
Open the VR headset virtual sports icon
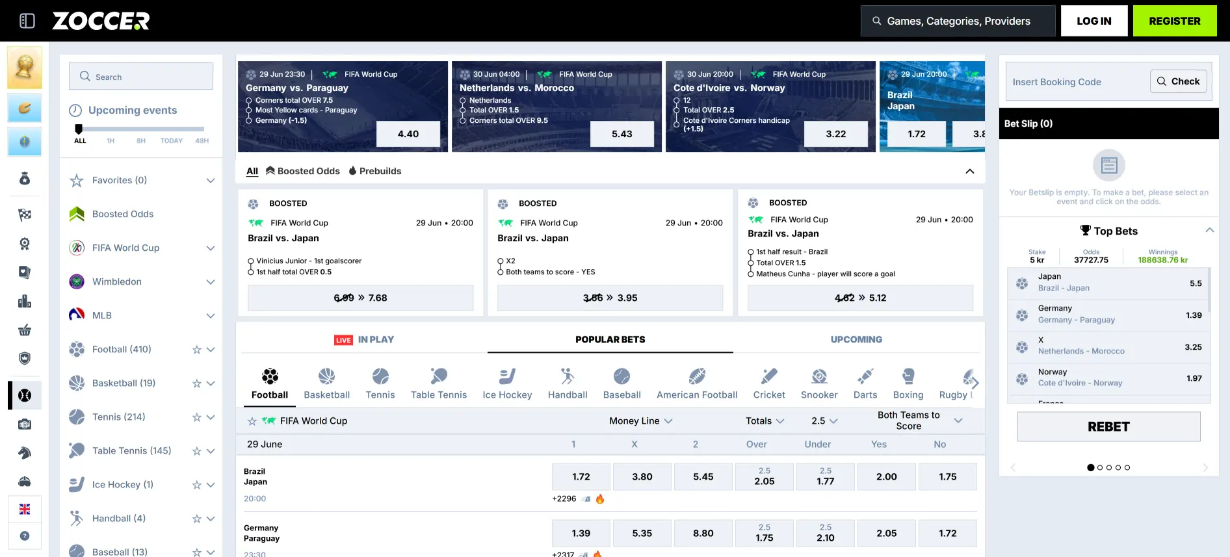25,481
